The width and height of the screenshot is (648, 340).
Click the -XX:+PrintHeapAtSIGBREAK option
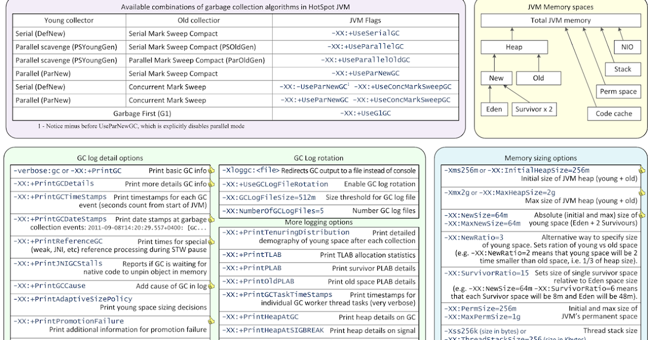pos(273,330)
